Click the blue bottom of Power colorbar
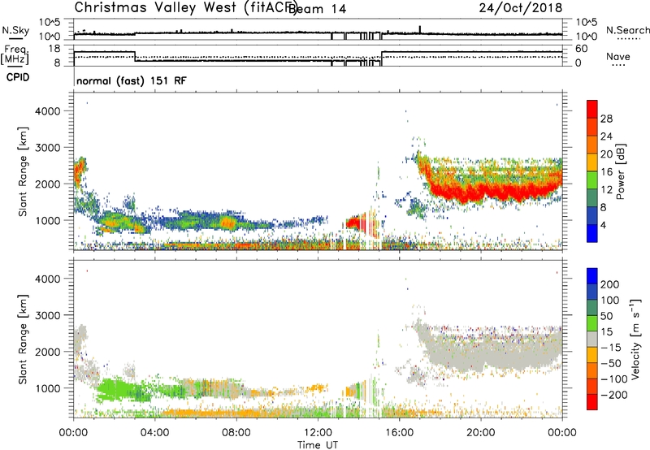Screen dimensions: 650x450 (592, 233)
